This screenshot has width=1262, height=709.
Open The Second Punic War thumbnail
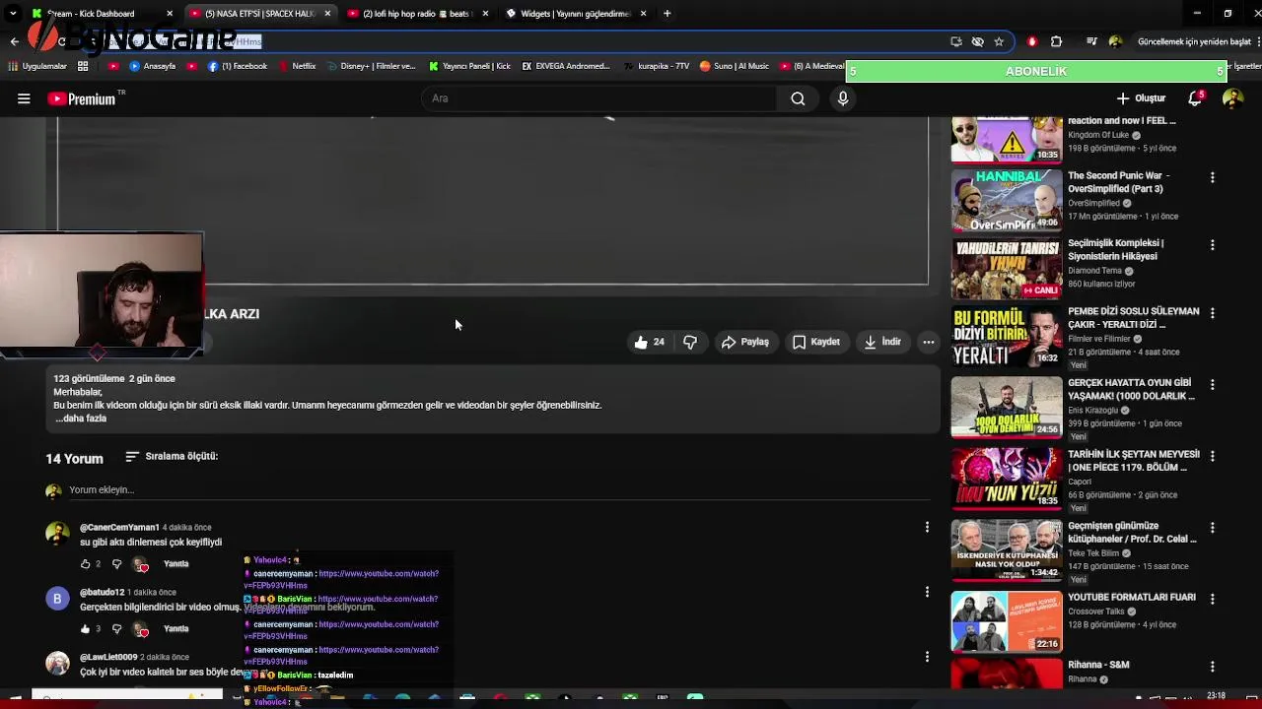(x=1006, y=201)
